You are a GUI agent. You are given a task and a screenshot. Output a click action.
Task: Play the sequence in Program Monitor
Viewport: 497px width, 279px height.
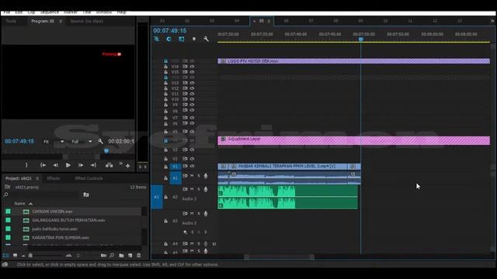[68, 165]
